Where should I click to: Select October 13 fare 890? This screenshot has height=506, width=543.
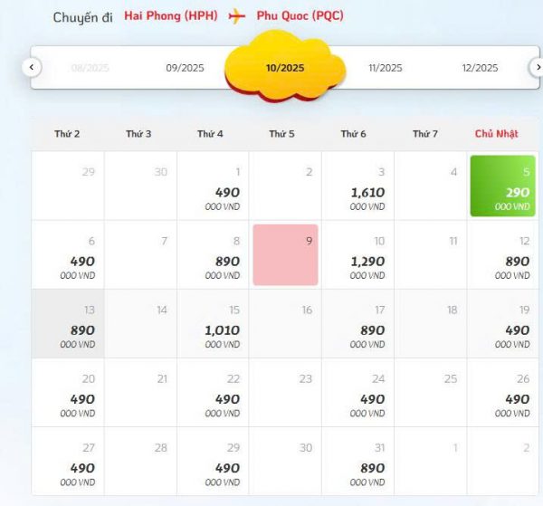tap(68, 323)
